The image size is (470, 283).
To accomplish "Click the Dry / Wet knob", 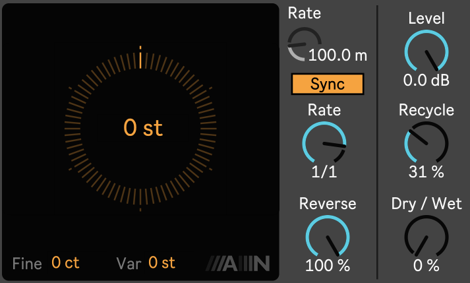I will pos(426,236).
